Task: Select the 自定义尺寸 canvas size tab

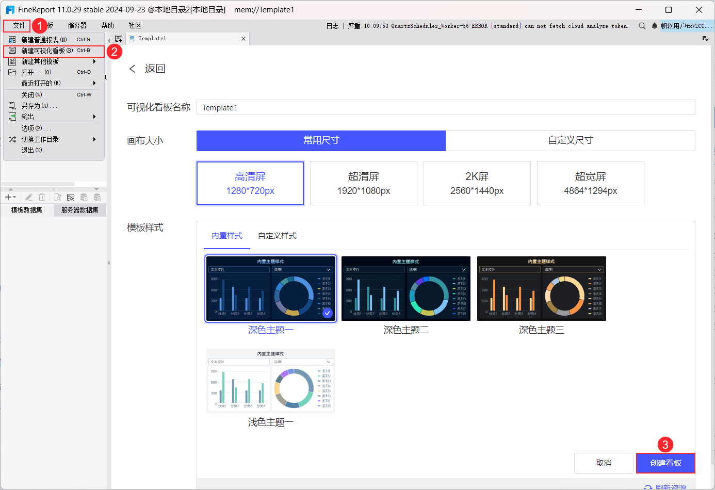Action: (x=571, y=140)
